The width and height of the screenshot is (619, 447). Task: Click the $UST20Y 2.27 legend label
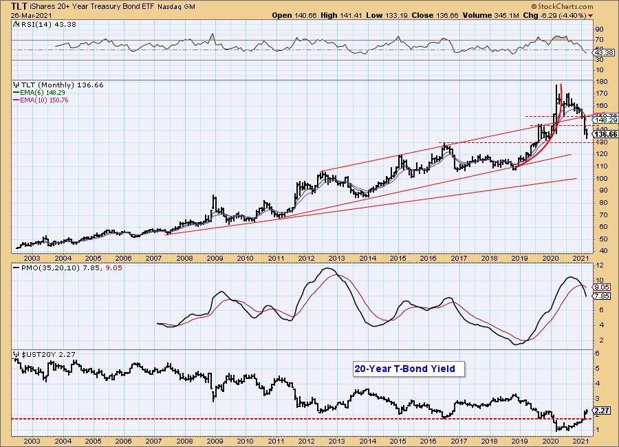click(x=47, y=355)
